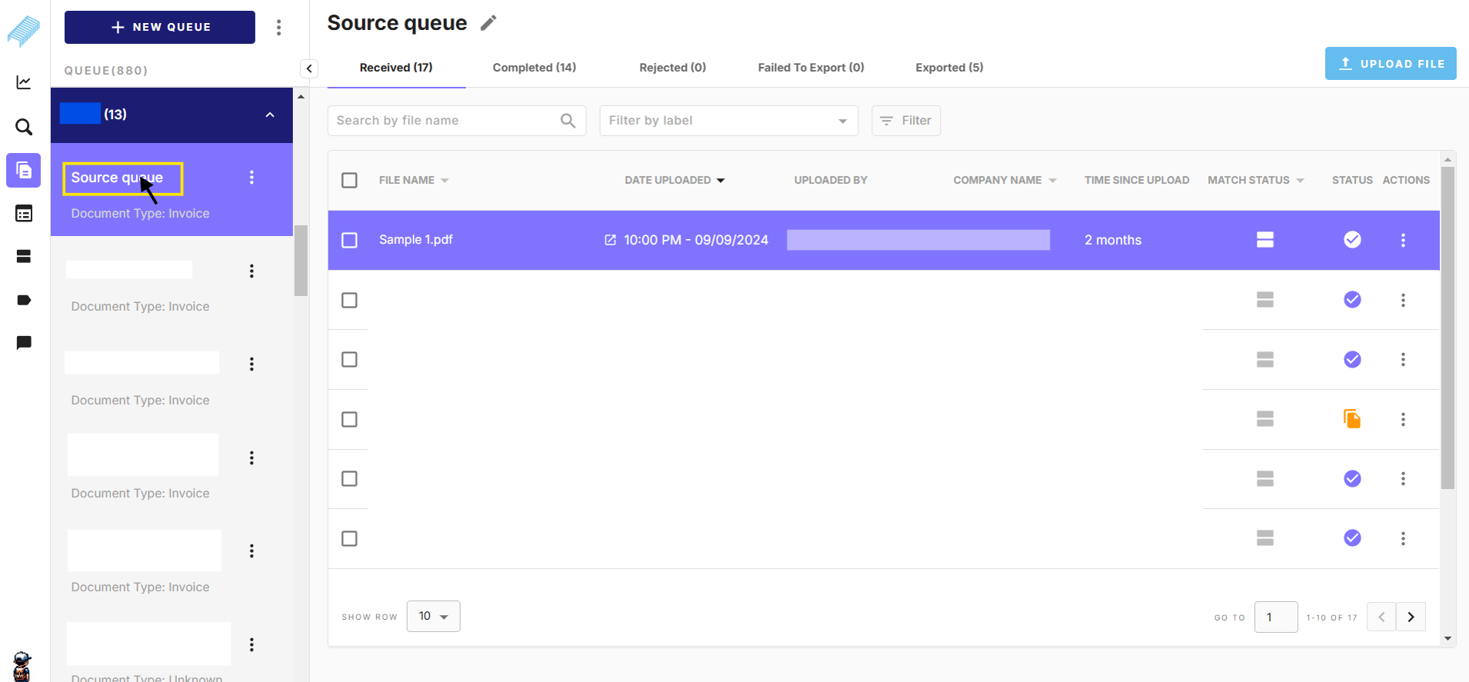Sort by Match Status column arrow

1300,181
